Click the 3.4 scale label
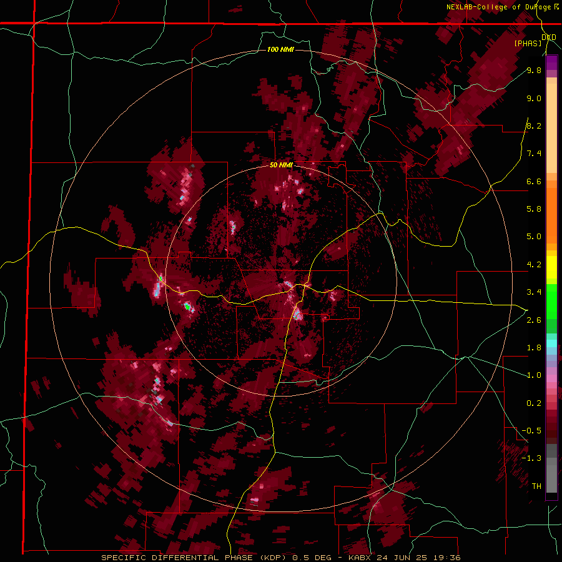 pyautogui.click(x=534, y=292)
